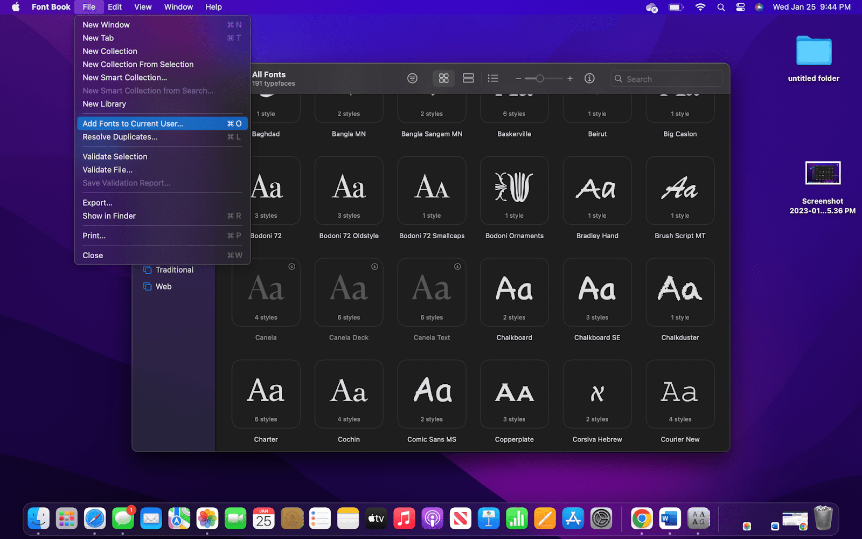Viewport: 862px width, 539px height.
Task: Choose New Collection From Selection
Action: pos(162,64)
